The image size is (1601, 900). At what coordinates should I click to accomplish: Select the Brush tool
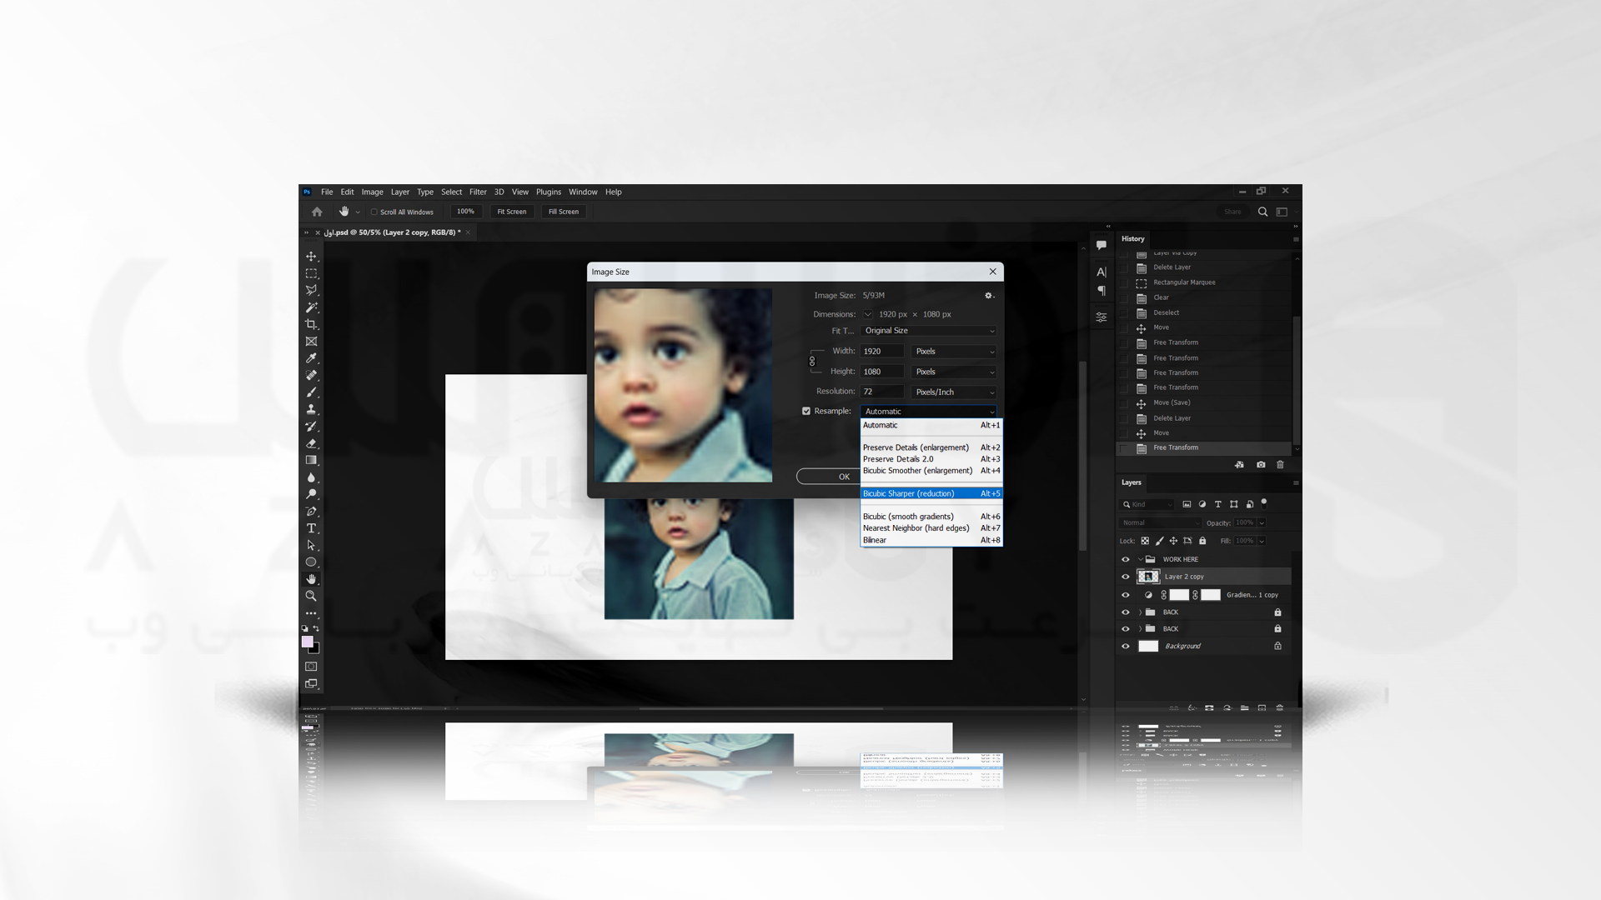311,392
